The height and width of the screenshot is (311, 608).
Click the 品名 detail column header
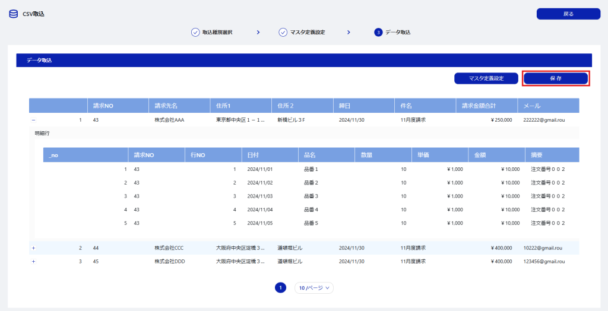(x=310, y=155)
